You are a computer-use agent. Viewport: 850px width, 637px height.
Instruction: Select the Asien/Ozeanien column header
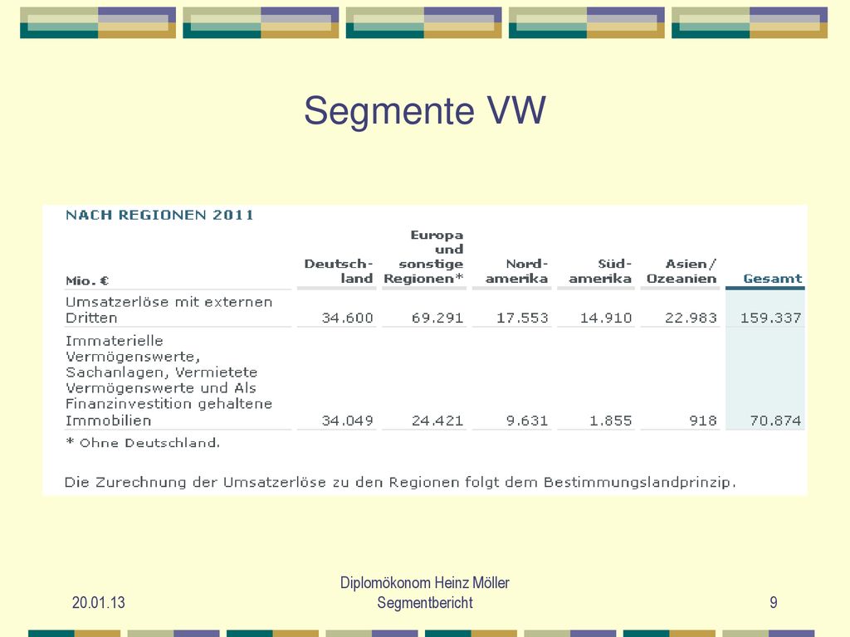click(681, 271)
